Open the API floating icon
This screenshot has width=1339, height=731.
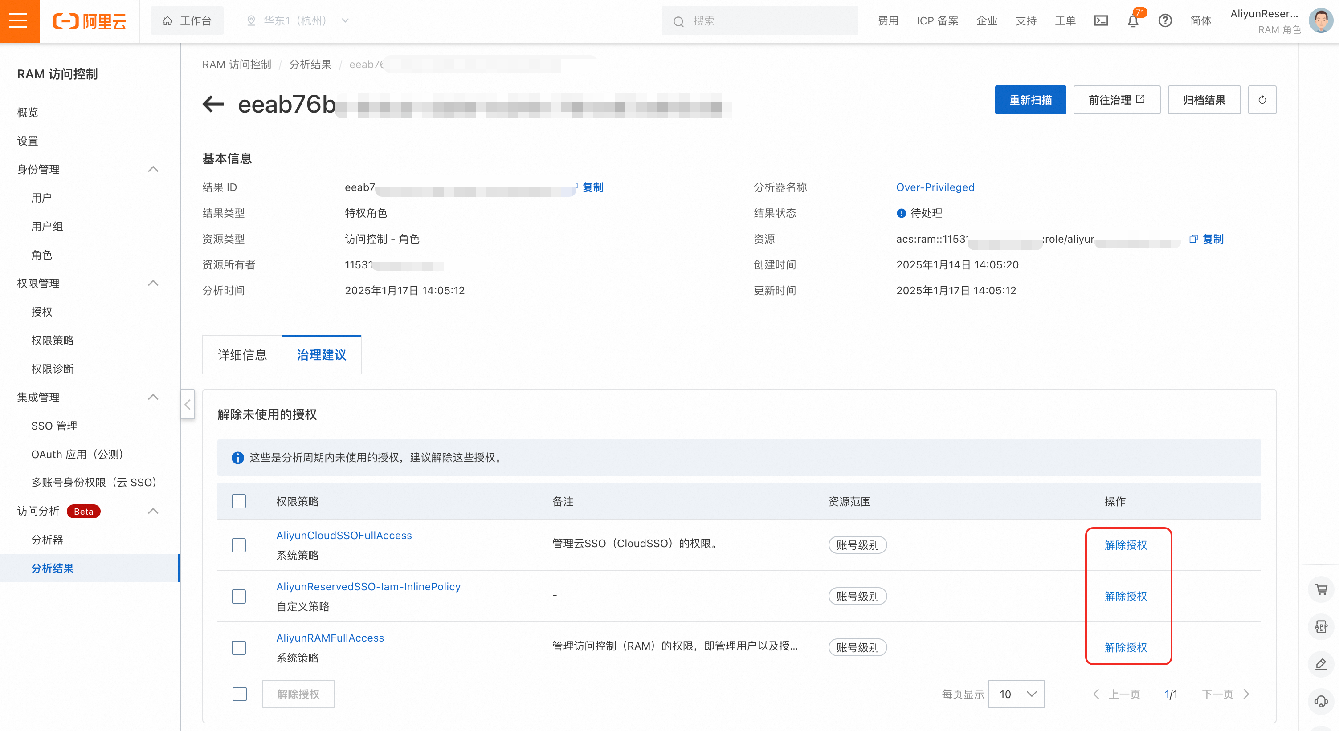click(x=1321, y=626)
